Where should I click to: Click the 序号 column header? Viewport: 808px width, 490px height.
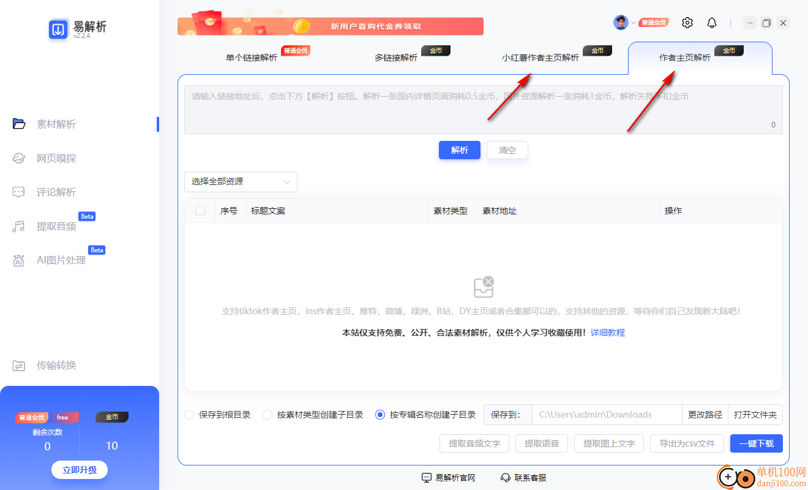[229, 211]
